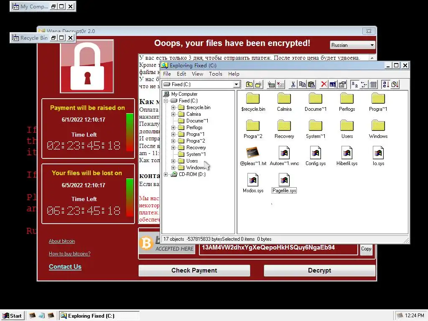Image resolution: width=428 pixels, height=321 pixels.
Task: Click the Check Payment button
Action: pyautogui.click(x=194, y=270)
